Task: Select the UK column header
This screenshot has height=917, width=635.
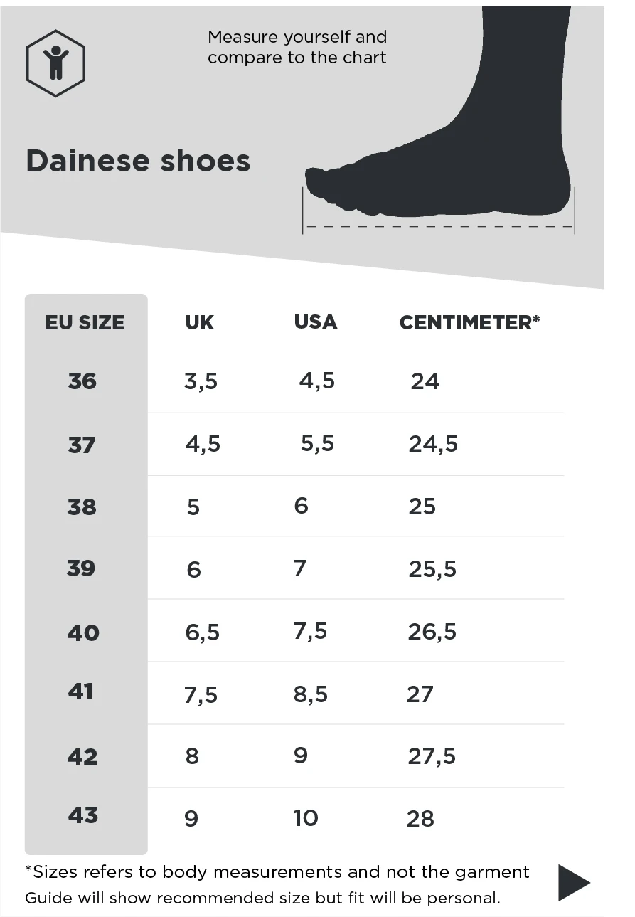Action: pos(199,322)
